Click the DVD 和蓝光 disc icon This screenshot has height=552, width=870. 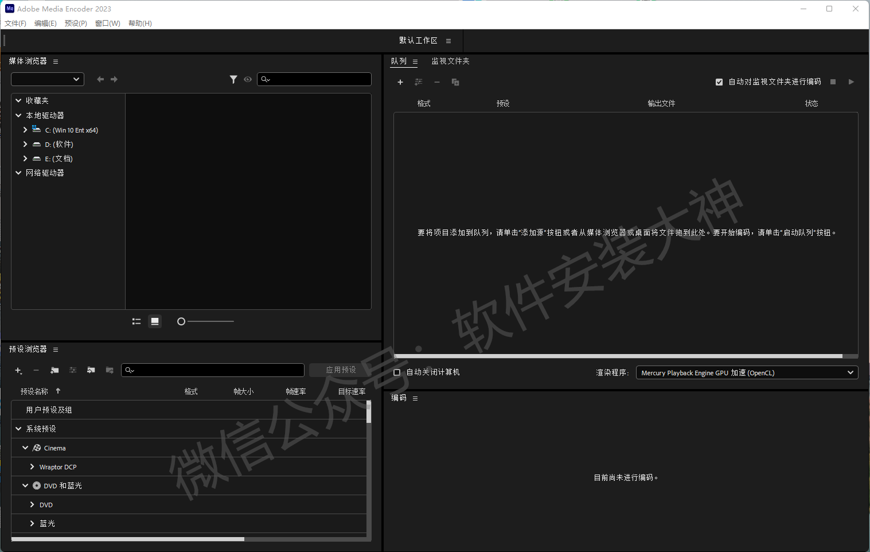coord(37,485)
